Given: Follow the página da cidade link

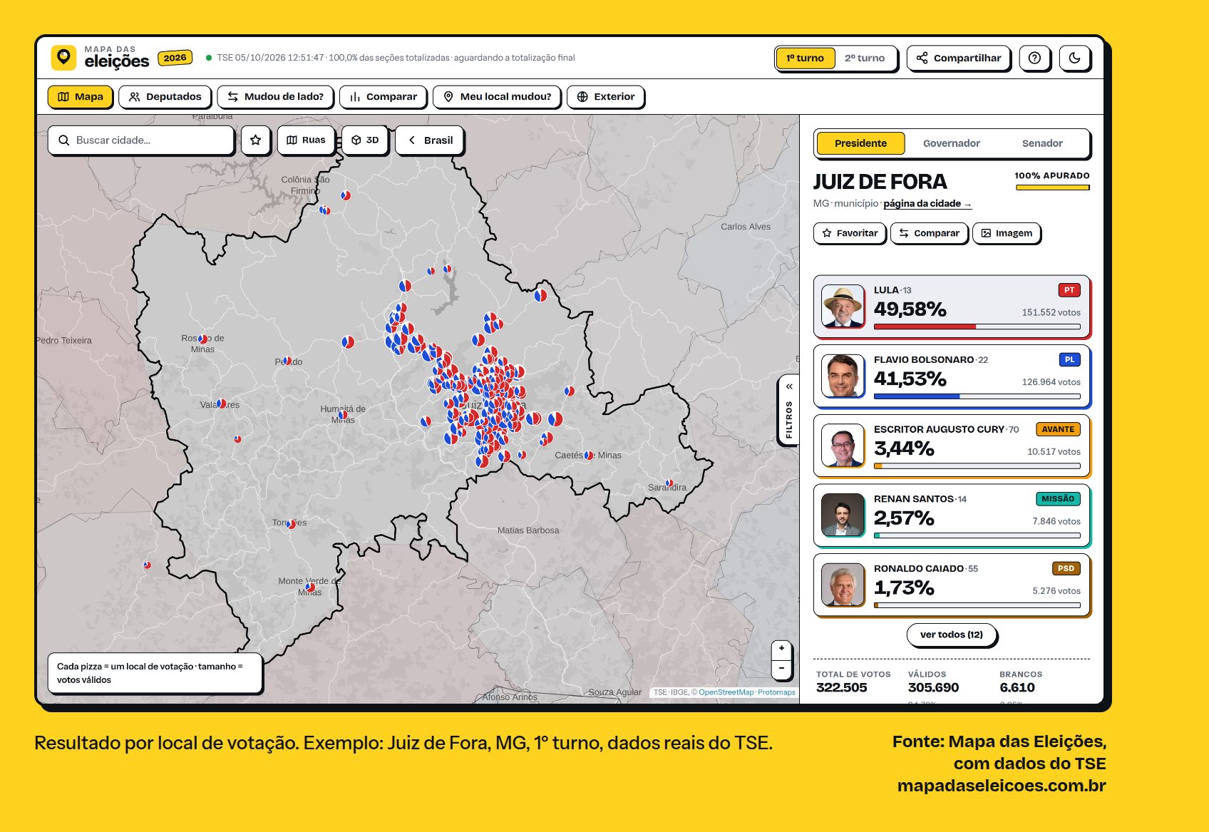Looking at the screenshot, I should tap(927, 203).
